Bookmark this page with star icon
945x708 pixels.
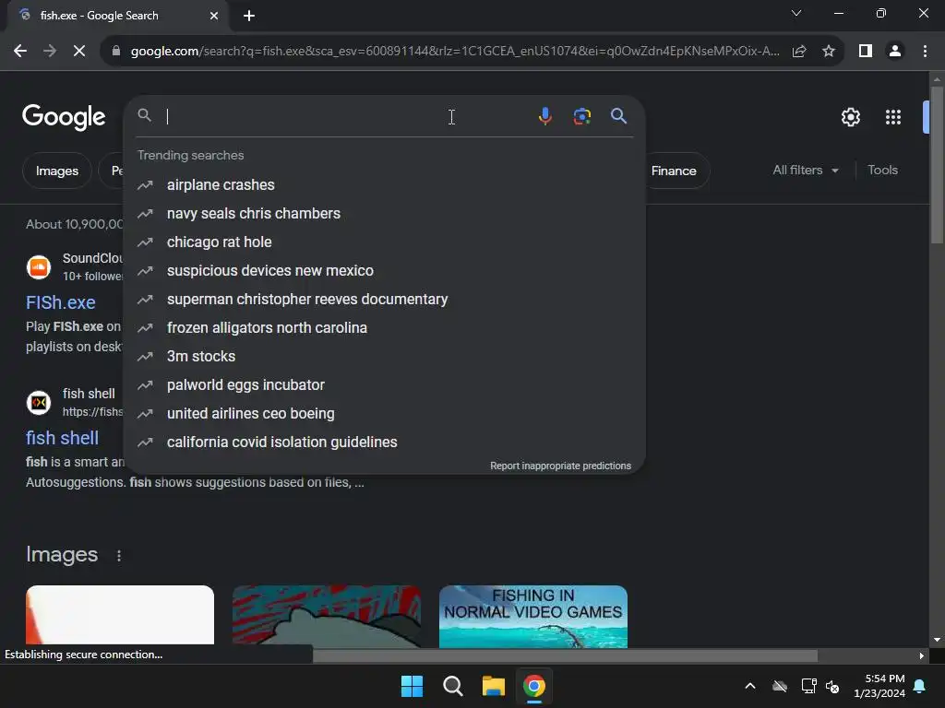pyautogui.click(x=829, y=52)
